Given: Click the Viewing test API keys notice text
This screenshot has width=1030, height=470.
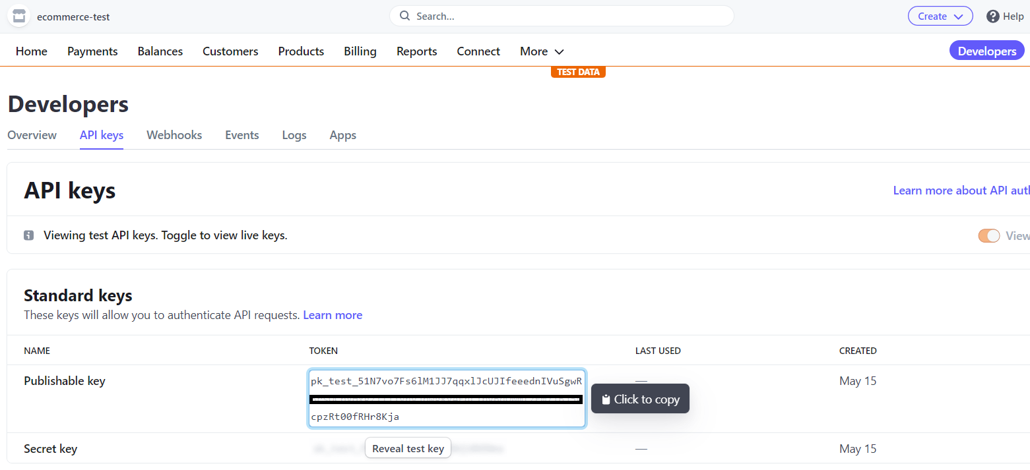Looking at the screenshot, I should tap(166, 235).
